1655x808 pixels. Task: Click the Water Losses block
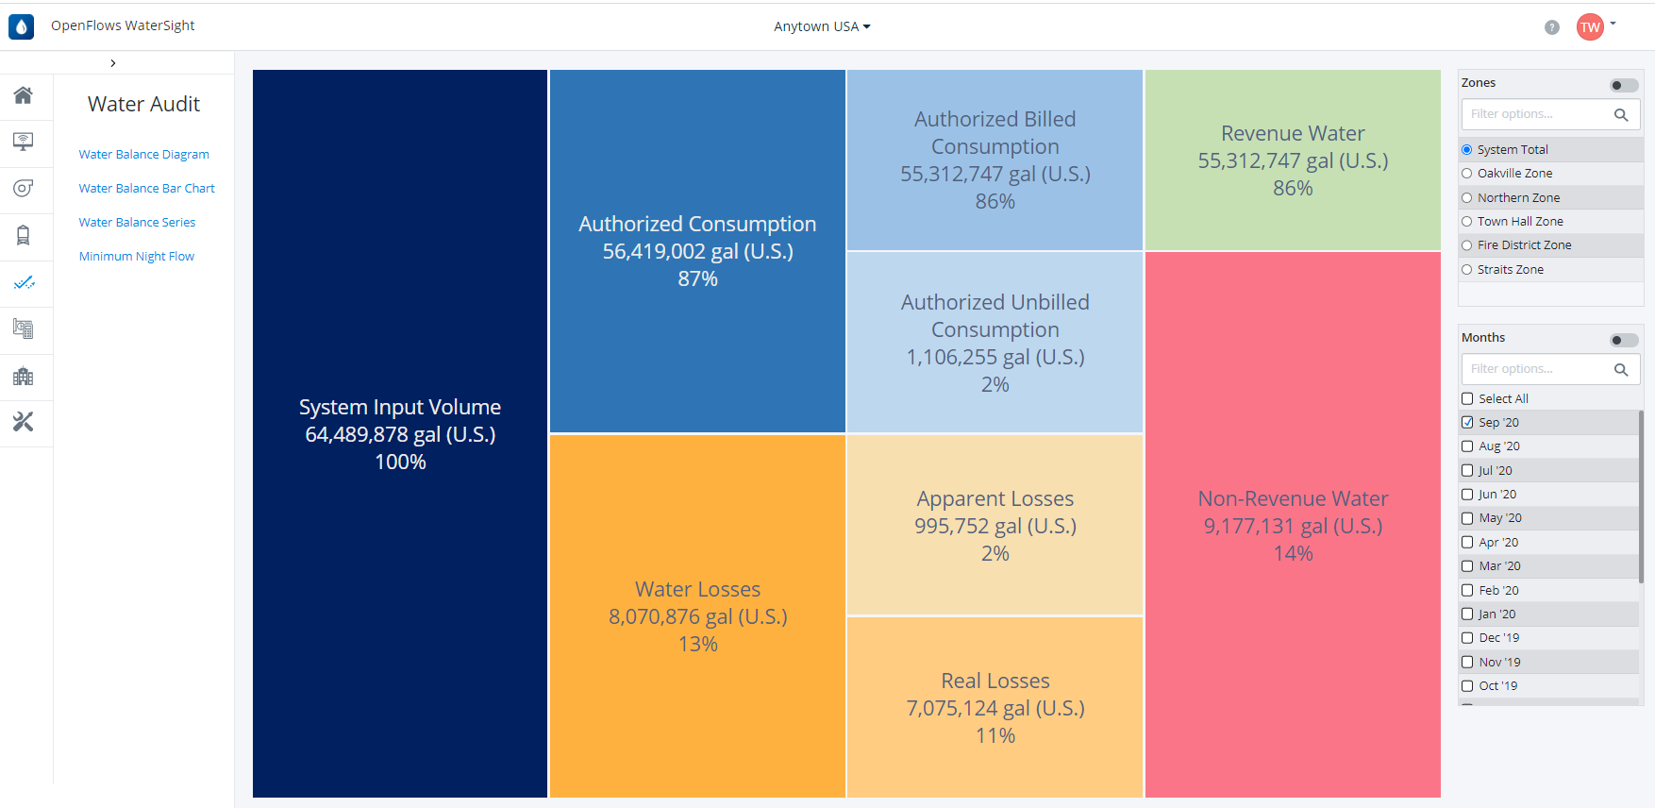(x=697, y=616)
